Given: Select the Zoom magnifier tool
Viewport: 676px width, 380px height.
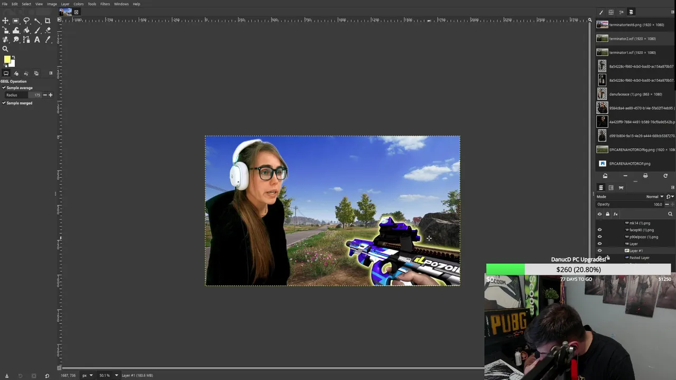Looking at the screenshot, I should pos(5,49).
